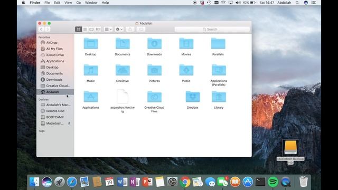Open the item arrangement dropdown
The width and height of the screenshot is (338, 190).
point(108,29)
